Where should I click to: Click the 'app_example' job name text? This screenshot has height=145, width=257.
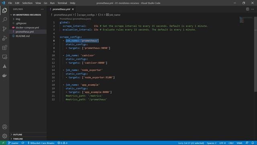coord(90,85)
